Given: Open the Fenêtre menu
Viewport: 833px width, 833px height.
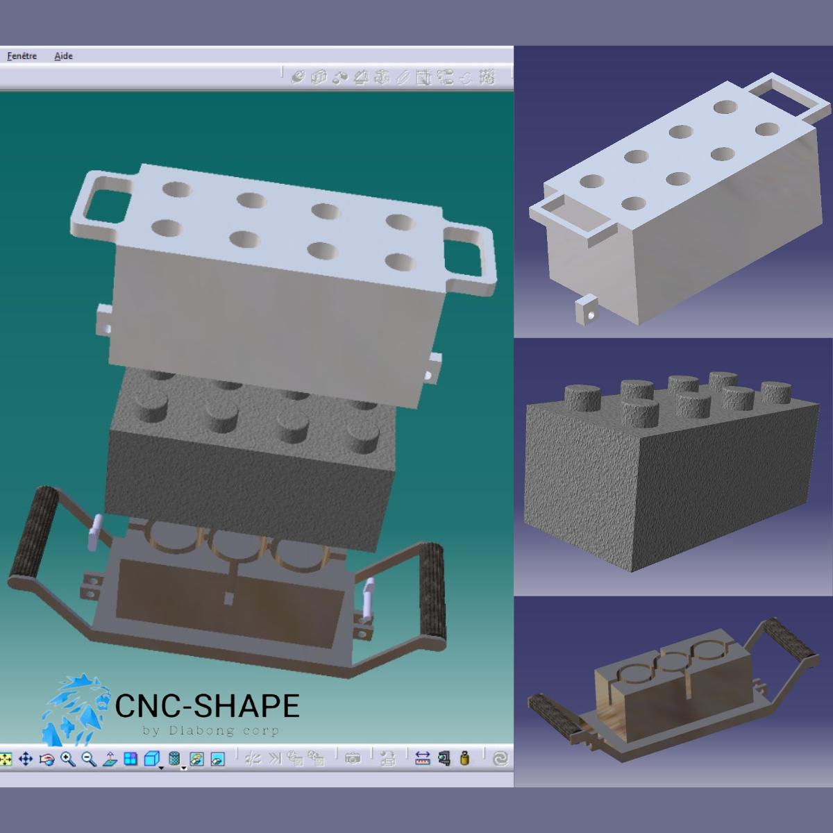Looking at the screenshot, I should click(x=22, y=56).
